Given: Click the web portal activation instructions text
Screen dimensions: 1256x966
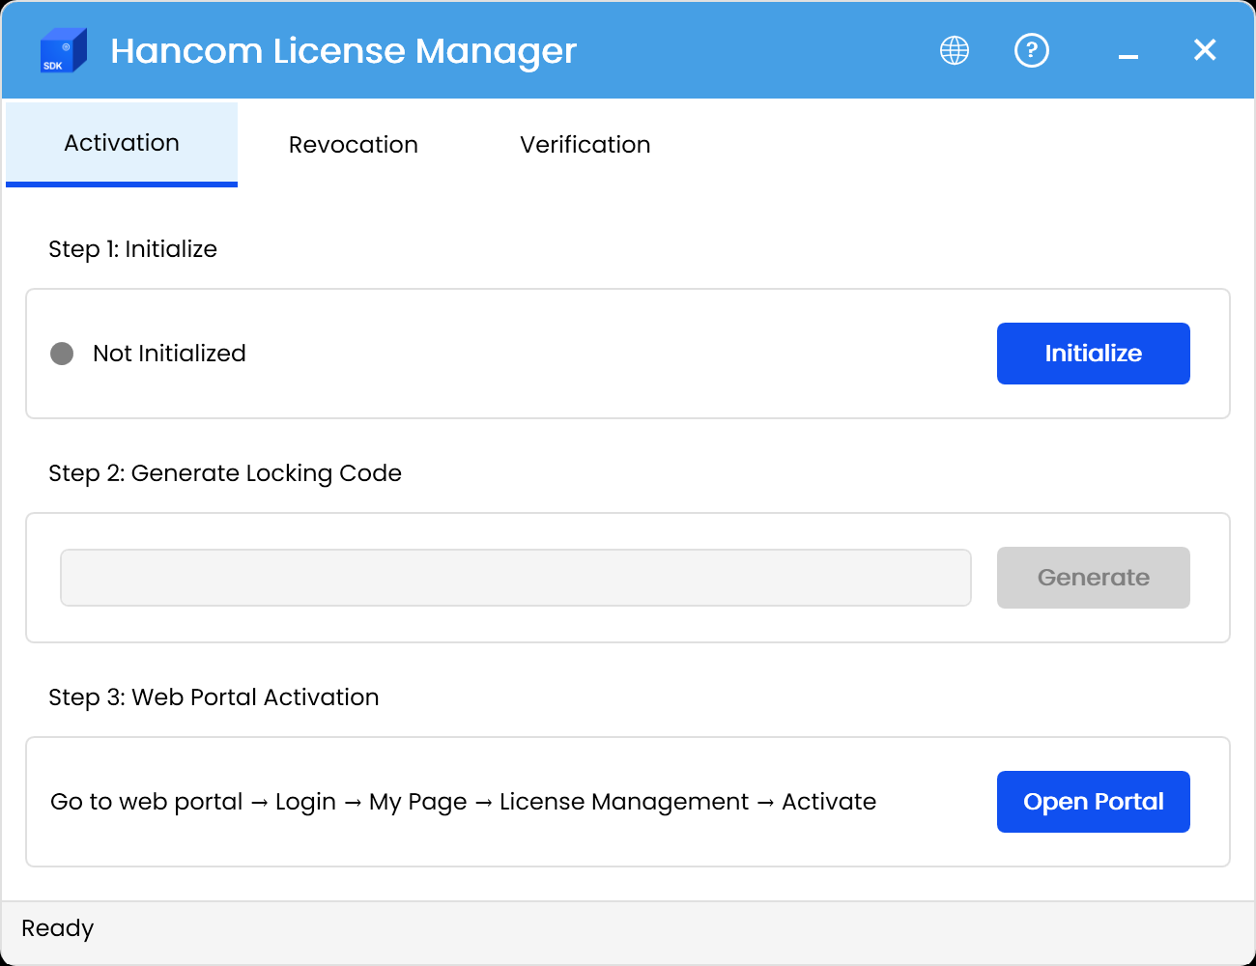Looking at the screenshot, I should click(x=463, y=801).
